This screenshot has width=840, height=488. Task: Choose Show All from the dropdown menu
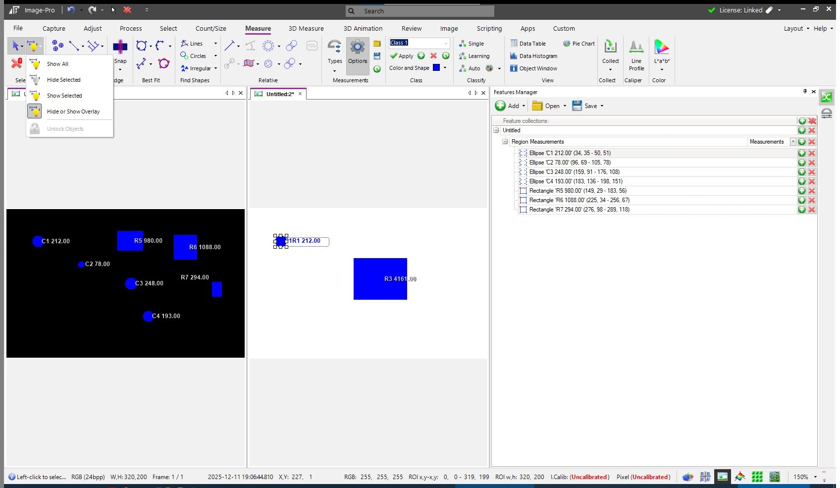70,64
